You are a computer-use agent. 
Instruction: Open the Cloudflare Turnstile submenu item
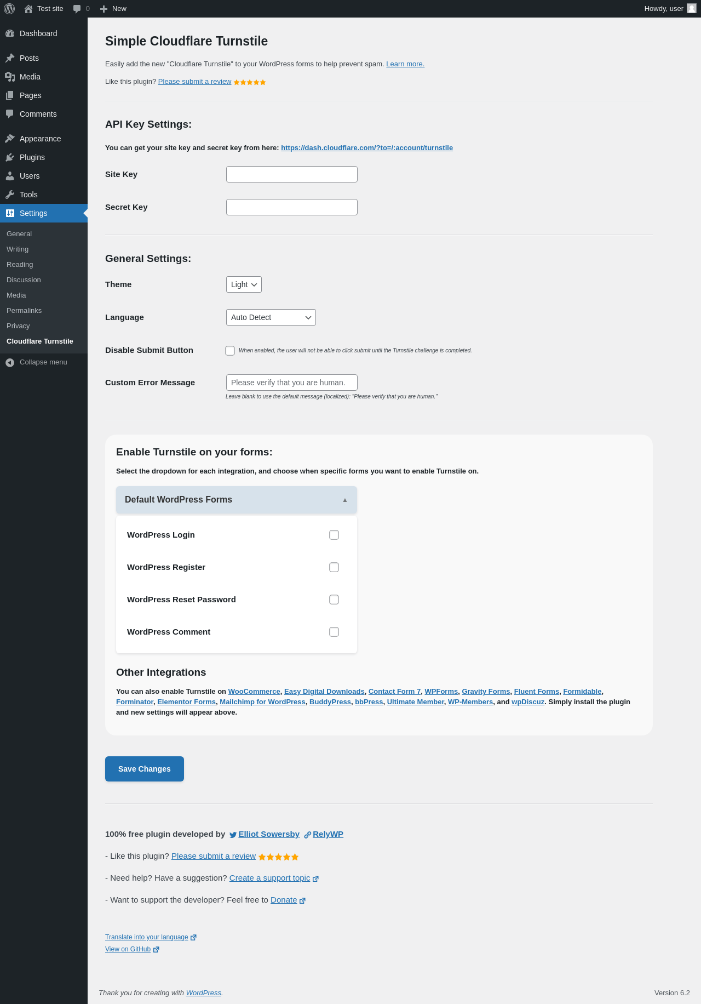click(40, 341)
